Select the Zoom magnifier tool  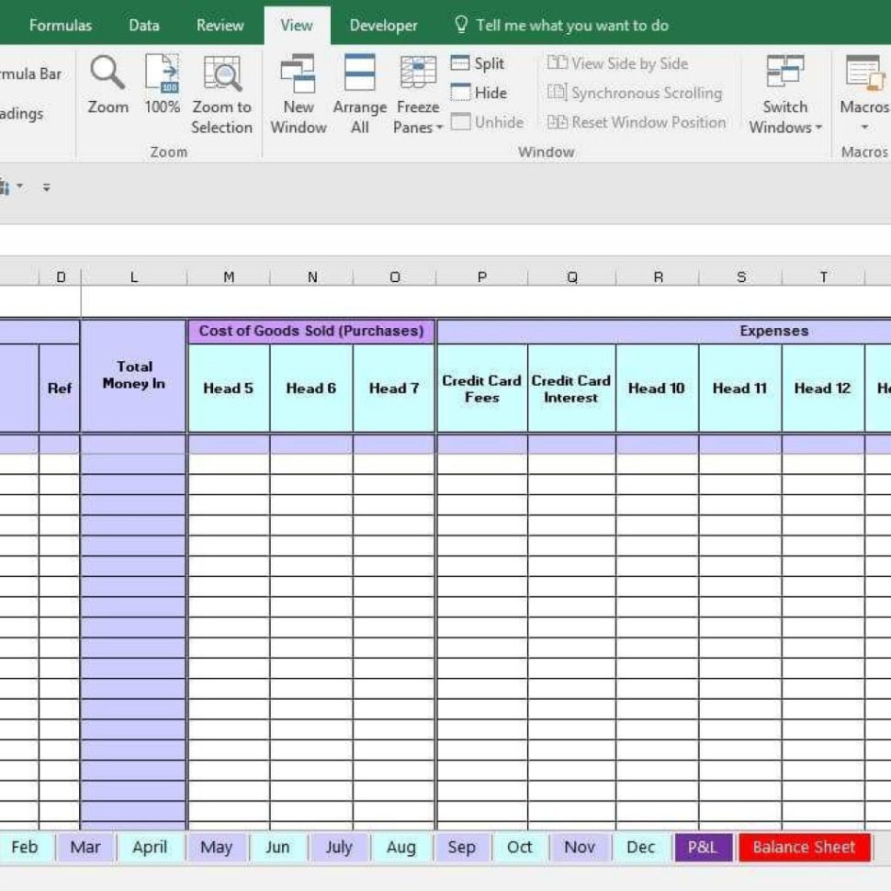(107, 87)
